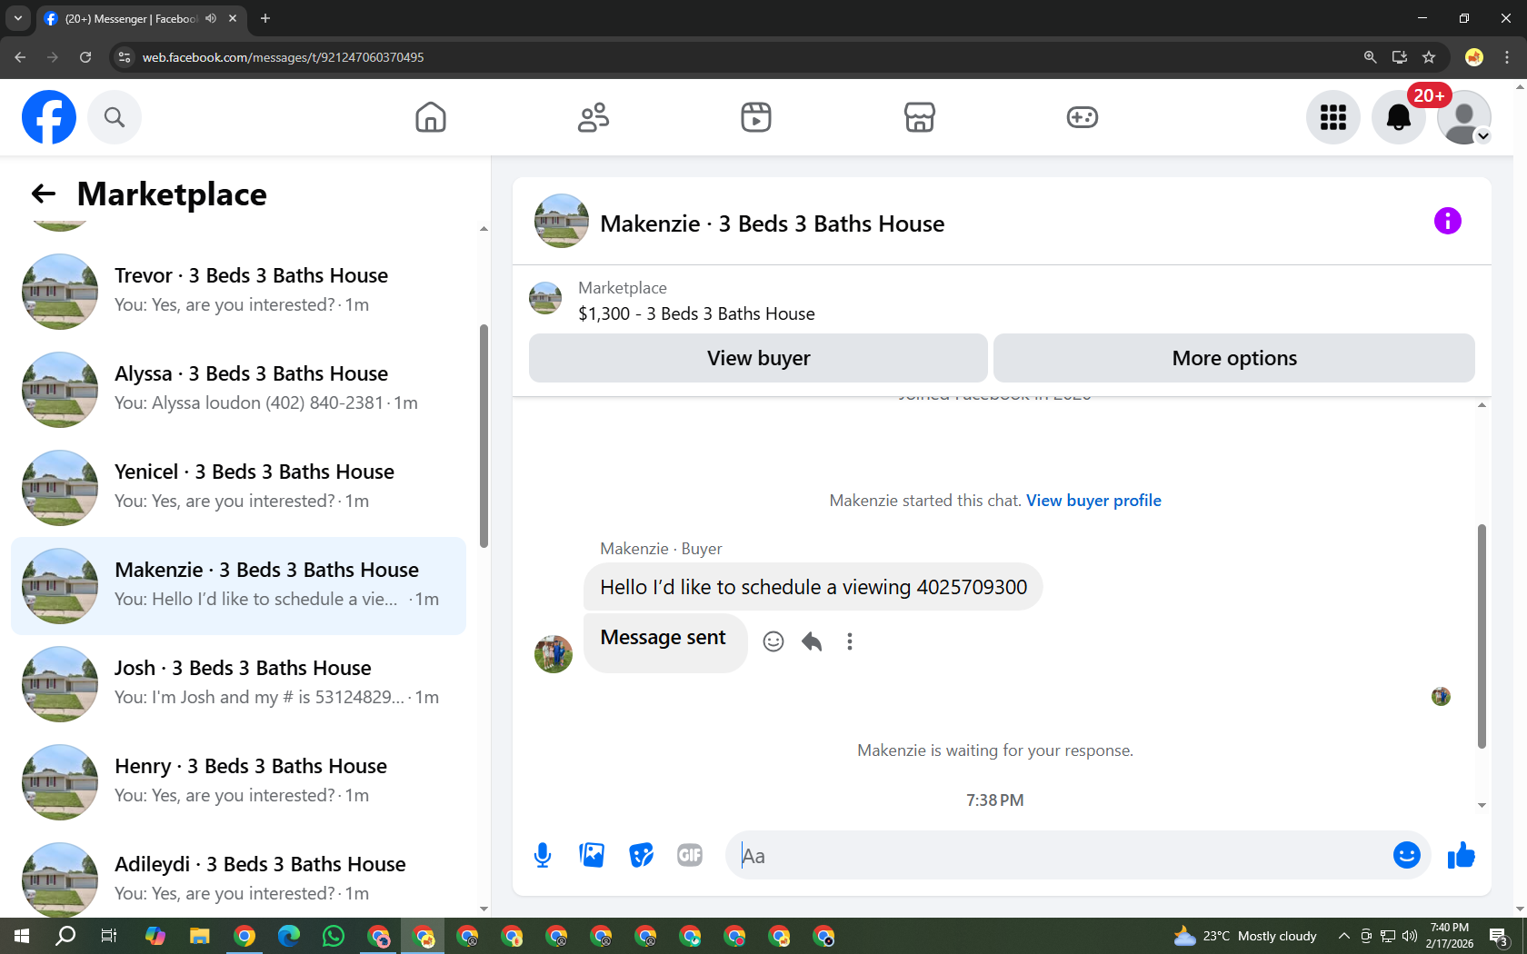The image size is (1527, 954).
Task: Open Trevor's 3 Beds 3 Baths conversation
Action: point(238,292)
